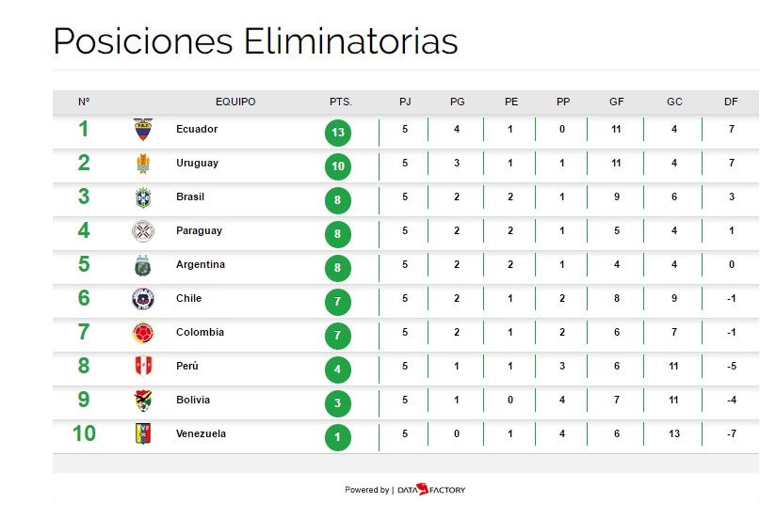Click the Chile team crest icon

point(142,299)
